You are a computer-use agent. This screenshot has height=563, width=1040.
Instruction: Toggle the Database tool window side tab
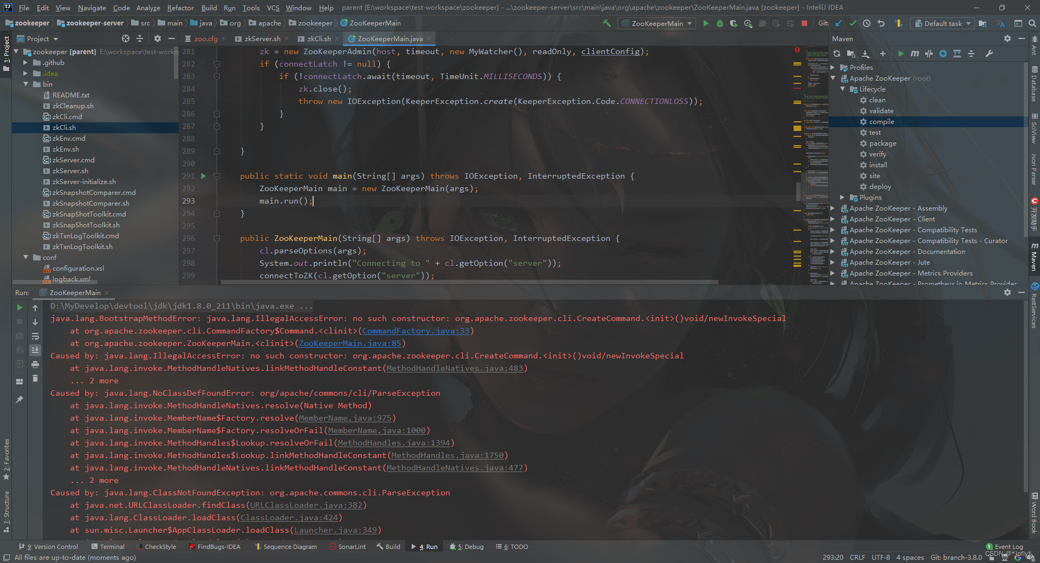tap(1034, 84)
